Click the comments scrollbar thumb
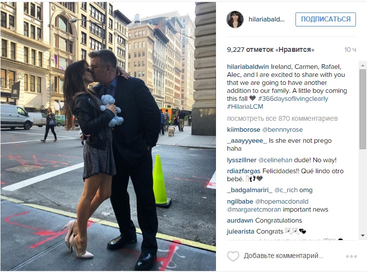 [x=362, y=109]
